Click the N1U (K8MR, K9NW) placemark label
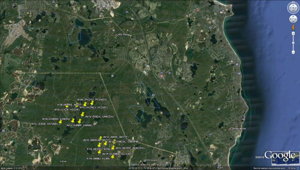This screenshot has height=170, width=300. [x=79, y=126]
